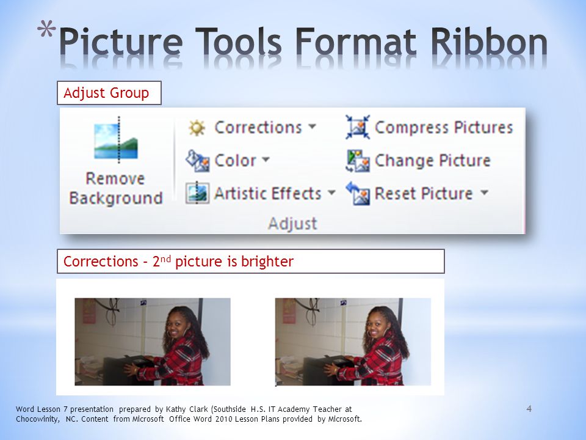Click the Picture Tools Format Ribbon title
Viewport: 586px width, 440px height.
(303, 42)
